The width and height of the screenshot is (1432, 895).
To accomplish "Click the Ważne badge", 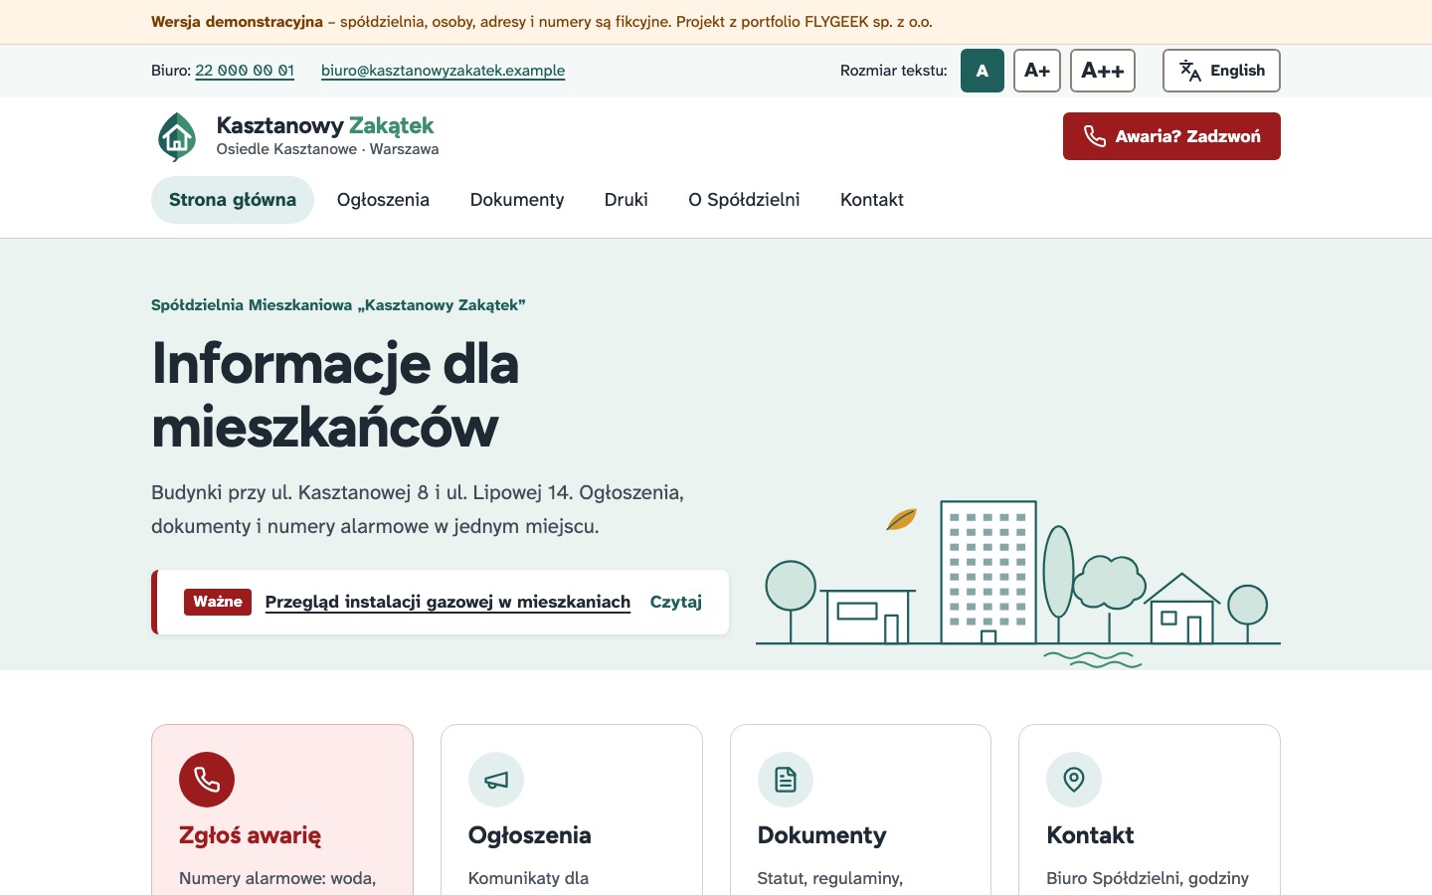I will coord(218,602).
